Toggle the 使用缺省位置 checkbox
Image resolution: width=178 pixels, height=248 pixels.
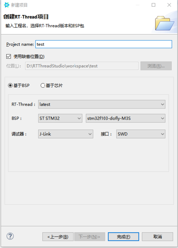pos(9,56)
